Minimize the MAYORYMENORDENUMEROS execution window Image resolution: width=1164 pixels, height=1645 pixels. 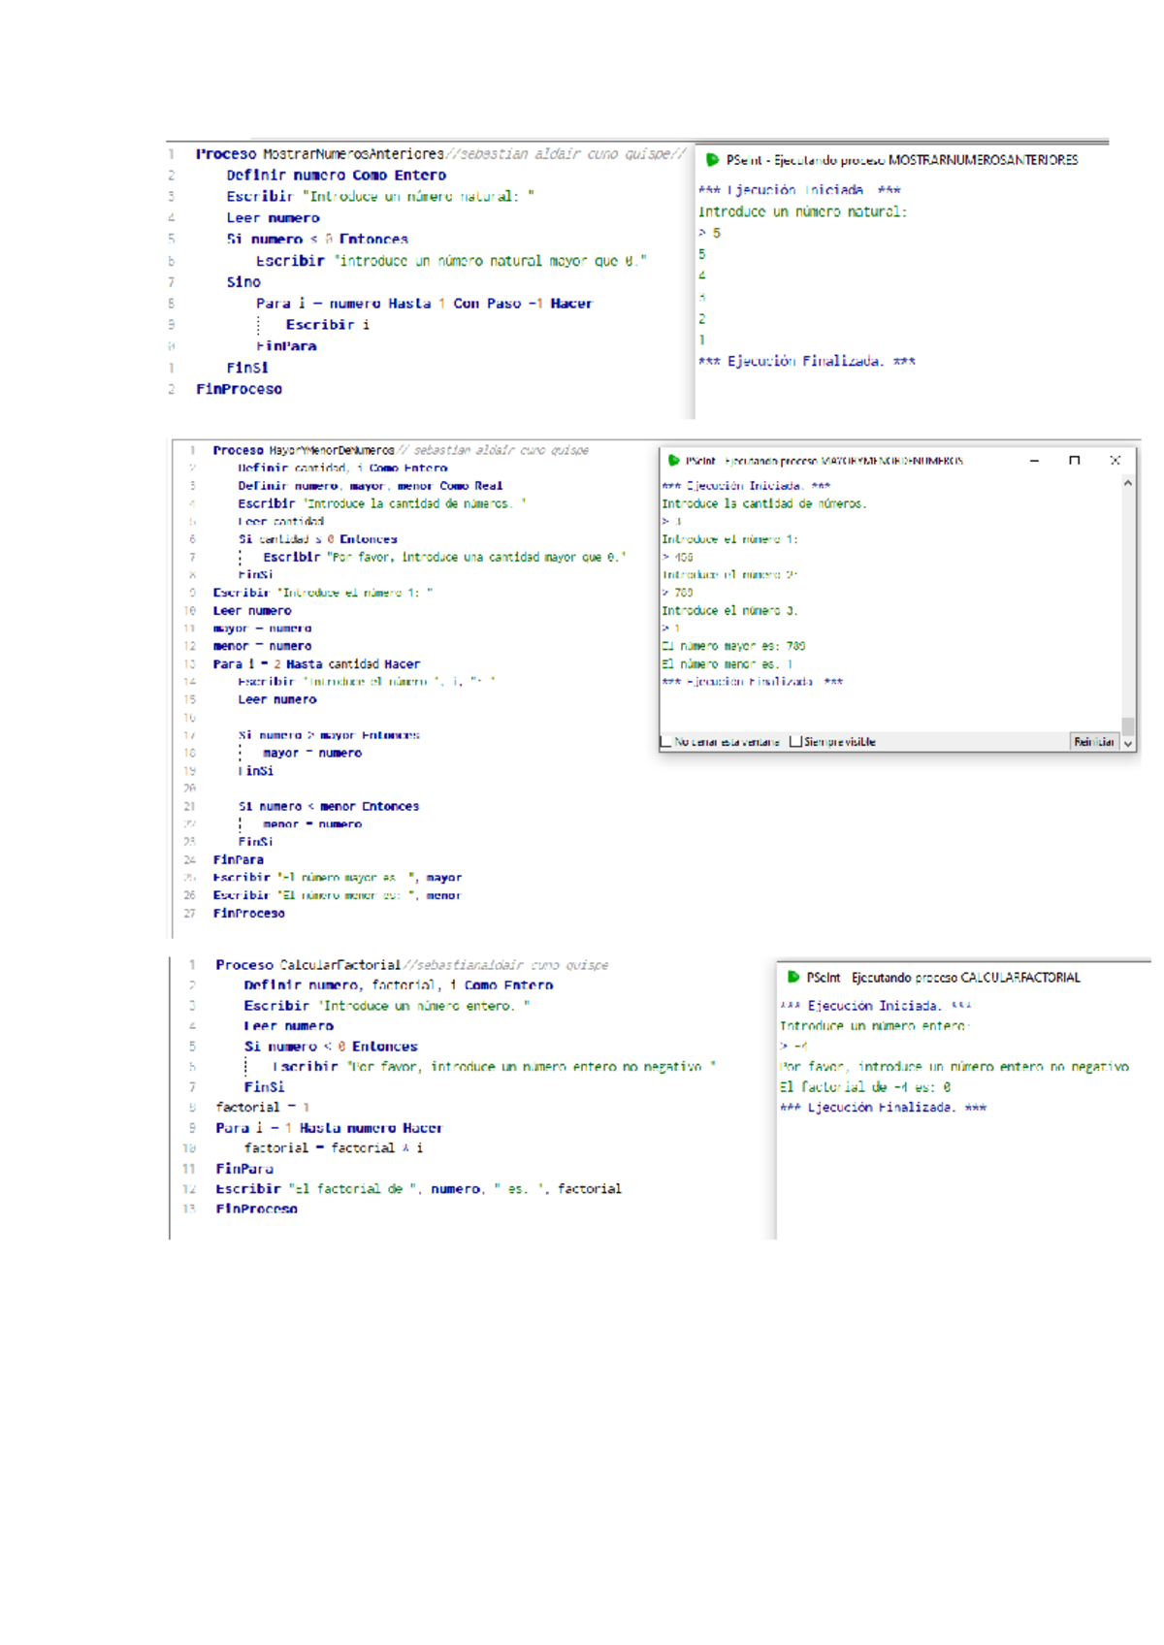[1035, 461]
